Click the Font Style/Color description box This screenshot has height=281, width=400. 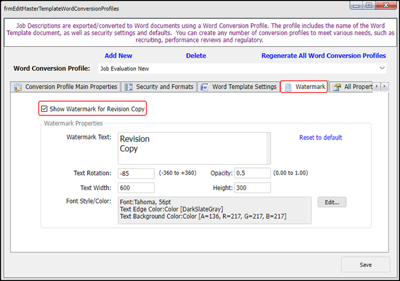[x=215, y=210]
